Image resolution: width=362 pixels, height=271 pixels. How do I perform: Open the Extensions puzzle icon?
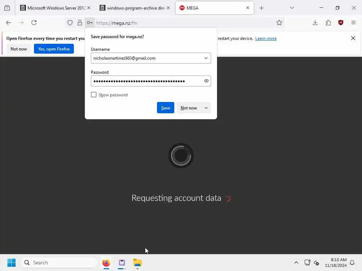pyautogui.click(x=328, y=23)
